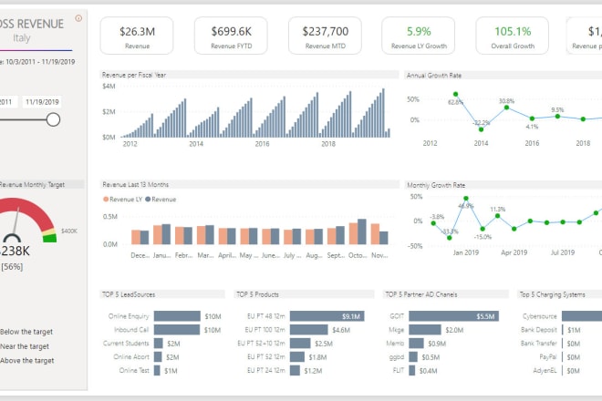Click the Near the target legend entry
This screenshot has width=602, height=401.
click(x=25, y=346)
